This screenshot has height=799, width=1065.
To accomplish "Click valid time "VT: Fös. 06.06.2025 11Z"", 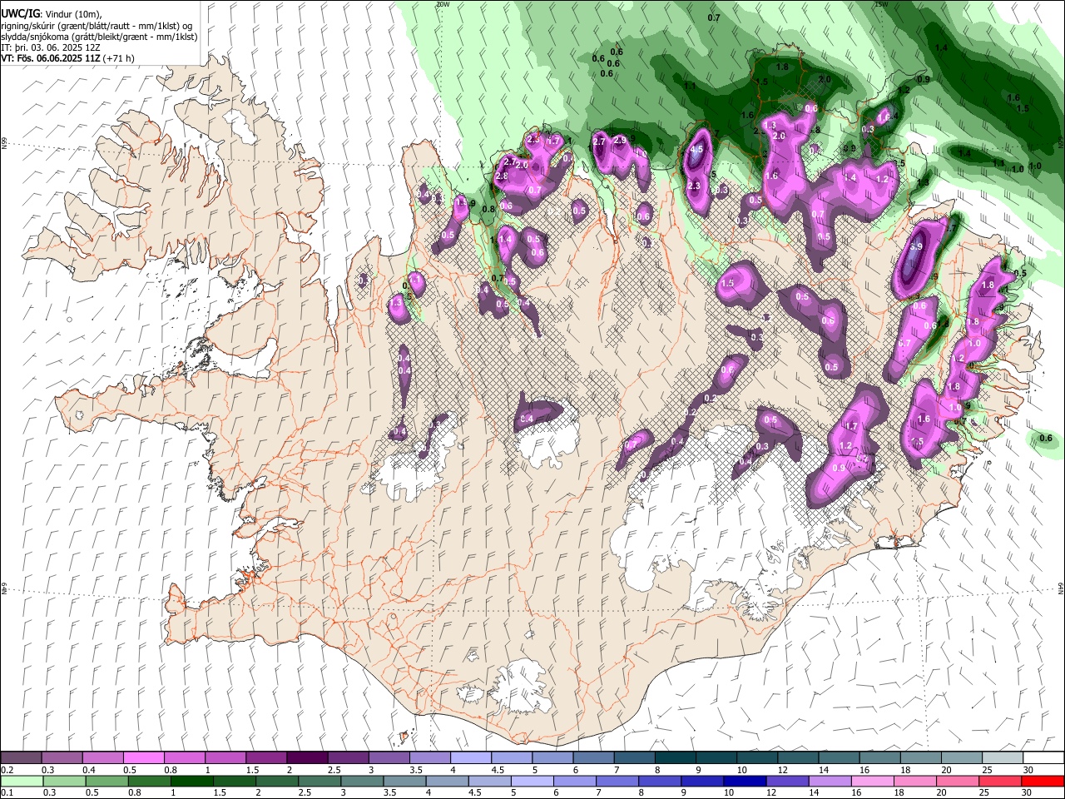I will 51,58.
